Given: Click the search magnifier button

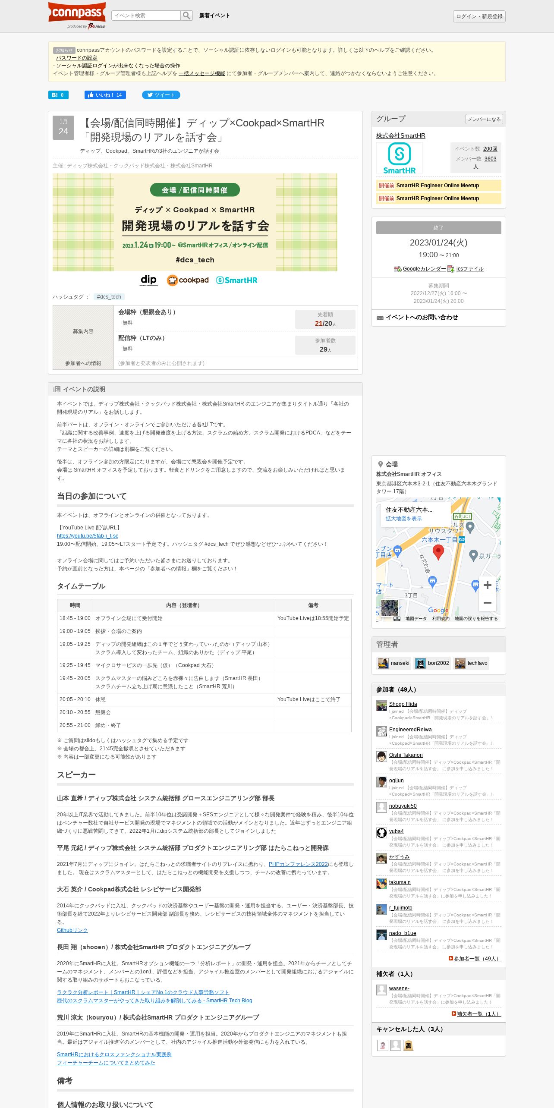Looking at the screenshot, I should click(x=186, y=16).
